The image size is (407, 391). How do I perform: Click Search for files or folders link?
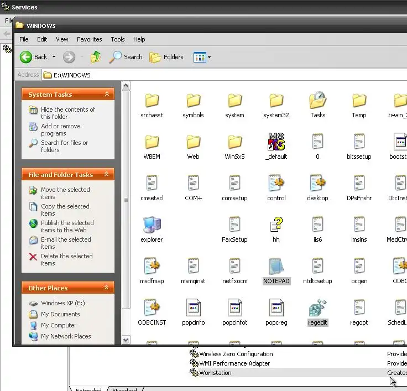click(x=59, y=146)
